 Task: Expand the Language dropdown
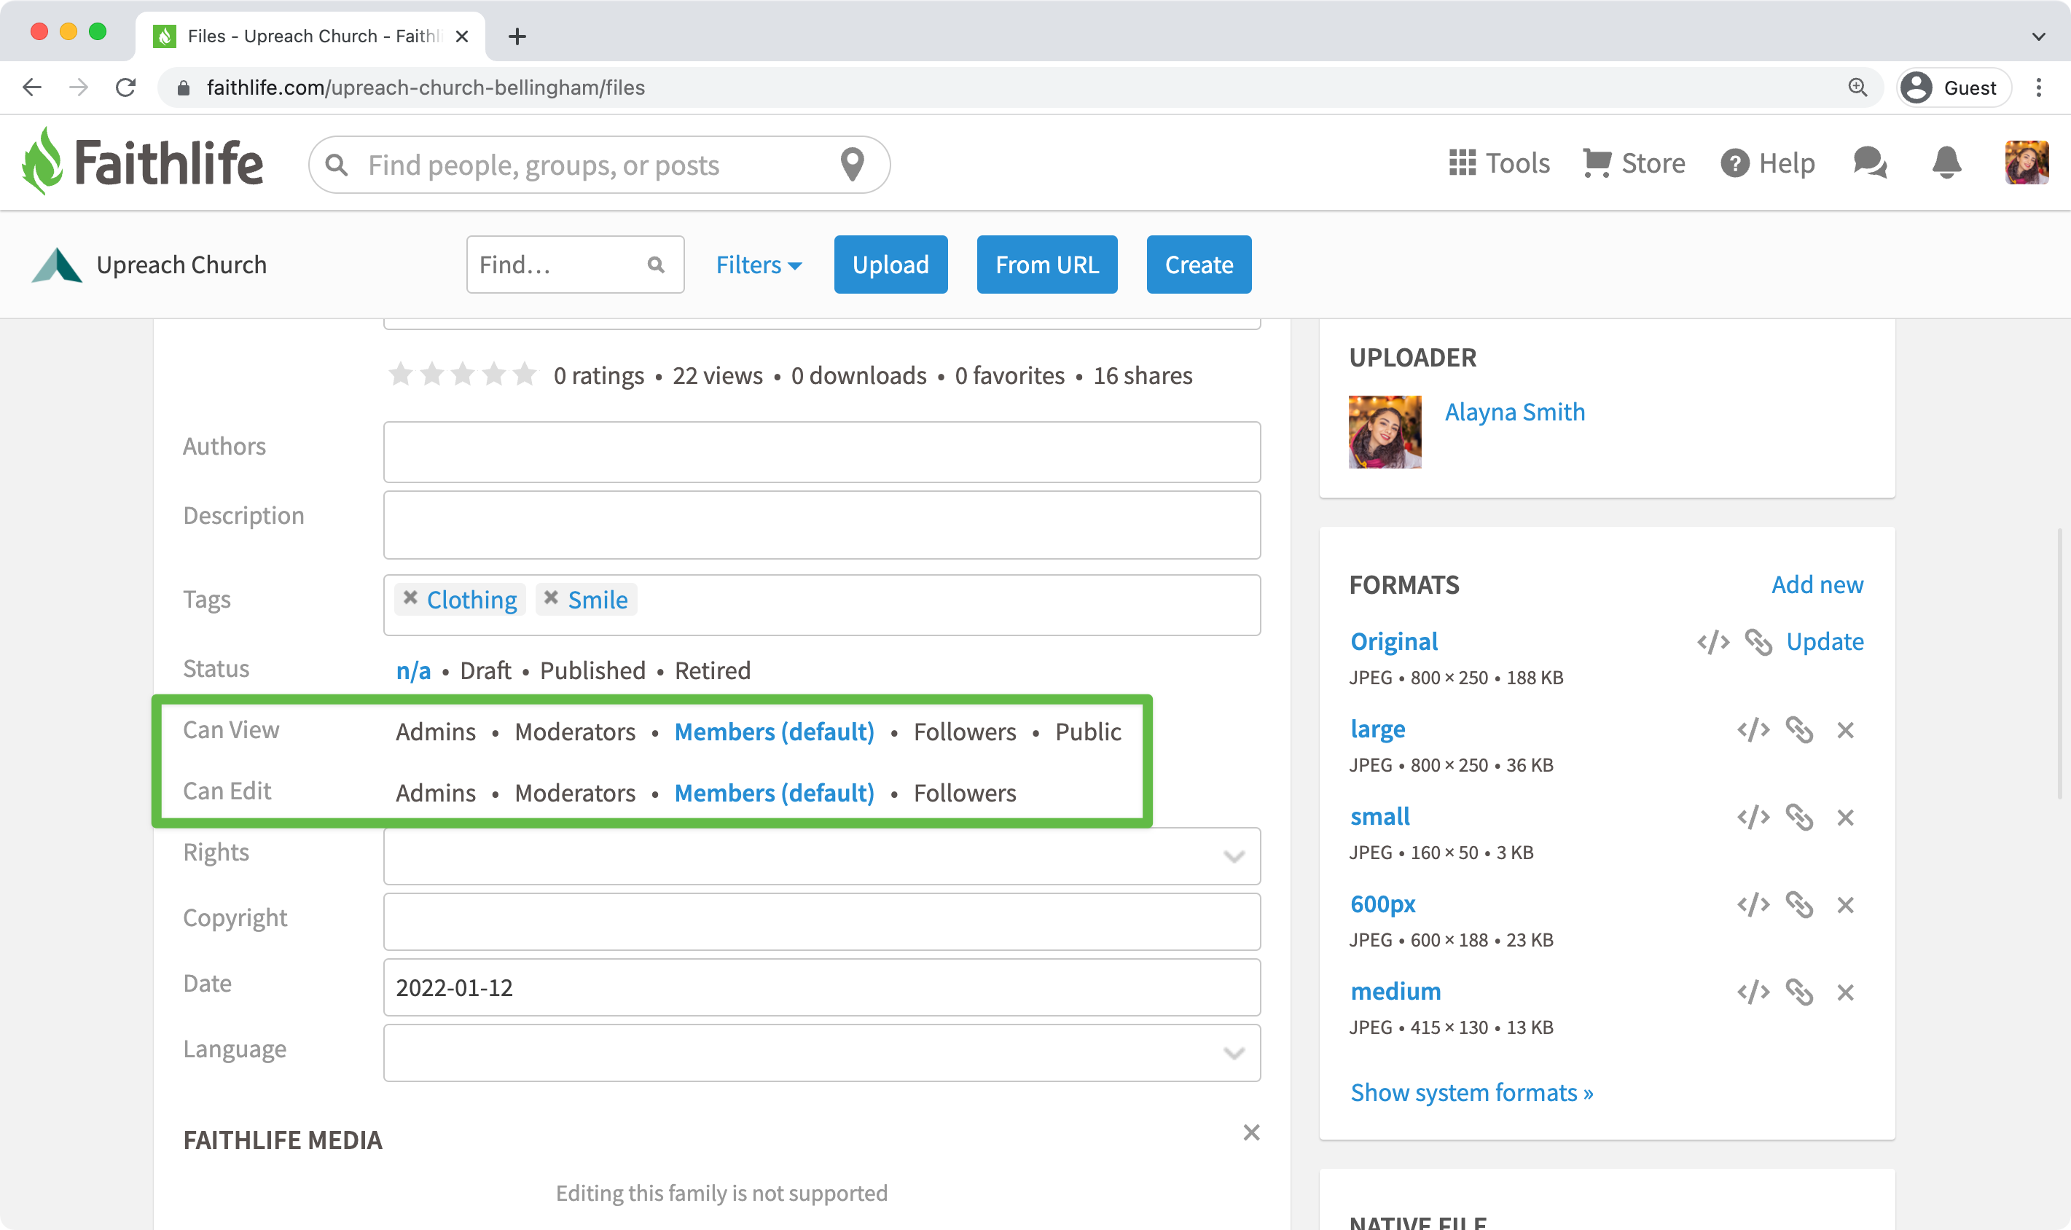(x=821, y=1053)
